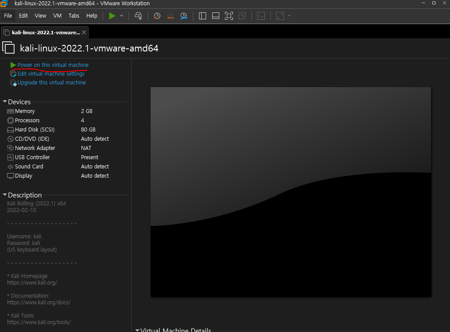Open the power options dropdown arrow
This screenshot has width=450, height=332.
click(x=122, y=16)
